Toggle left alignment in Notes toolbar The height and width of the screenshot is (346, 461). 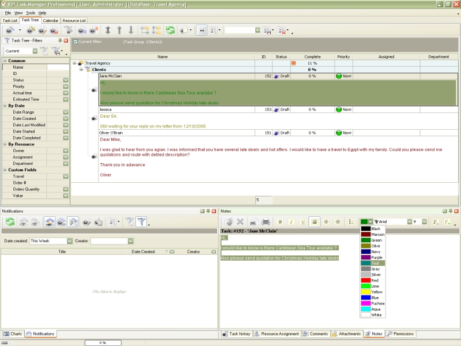315,221
